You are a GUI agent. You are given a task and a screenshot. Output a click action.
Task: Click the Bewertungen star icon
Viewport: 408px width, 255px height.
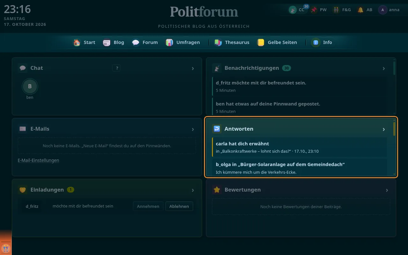pos(217,190)
